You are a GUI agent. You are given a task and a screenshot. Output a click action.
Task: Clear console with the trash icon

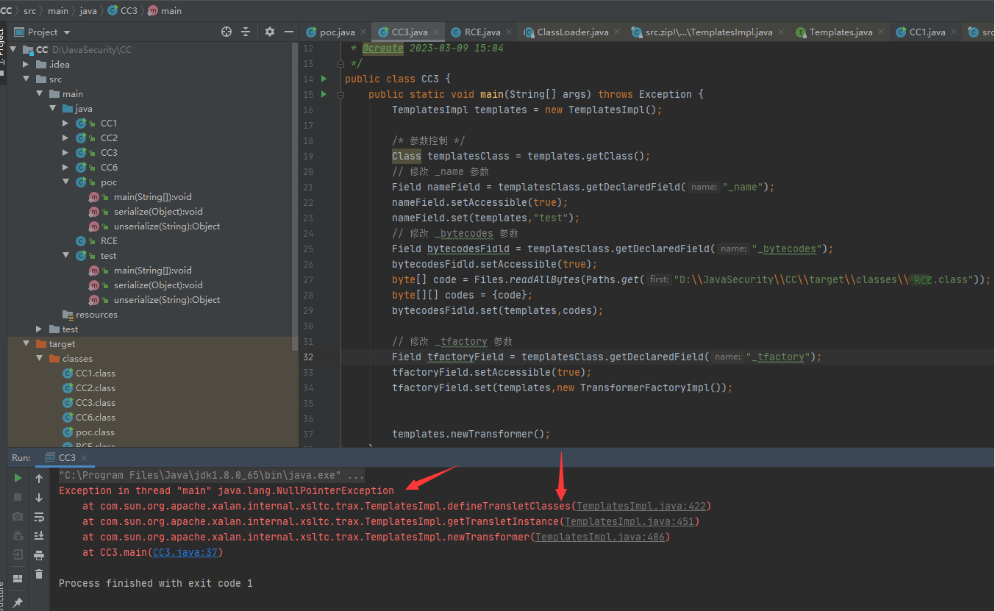pyautogui.click(x=39, y=574)
